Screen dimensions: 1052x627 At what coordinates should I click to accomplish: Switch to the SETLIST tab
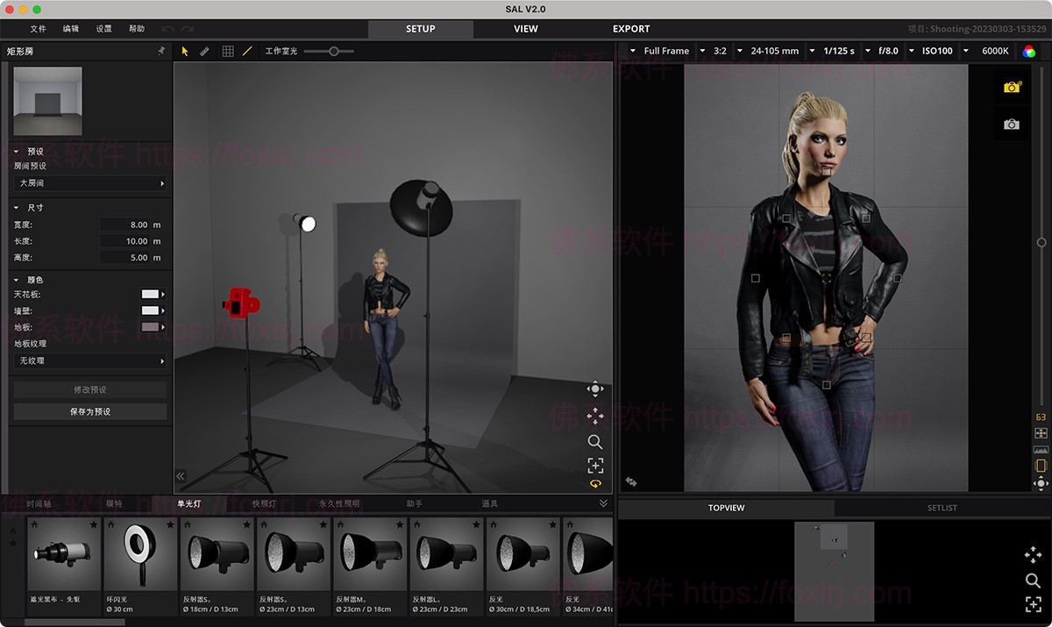click(942, 508)
